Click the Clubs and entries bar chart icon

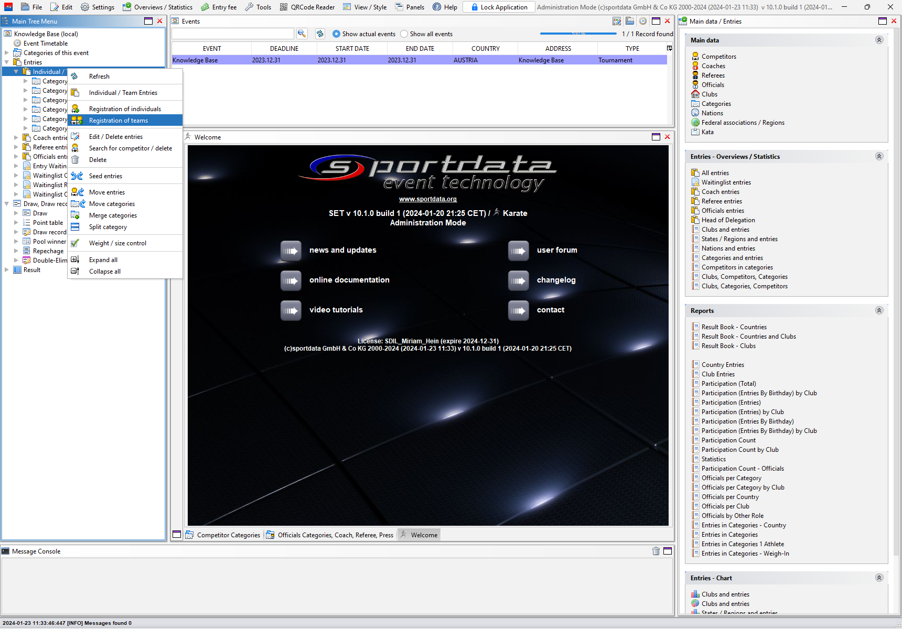coord(695,594)
